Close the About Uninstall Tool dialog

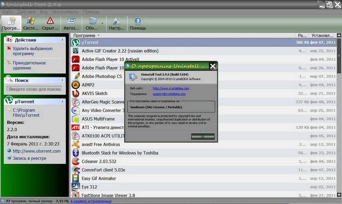(x=212, y=66)
